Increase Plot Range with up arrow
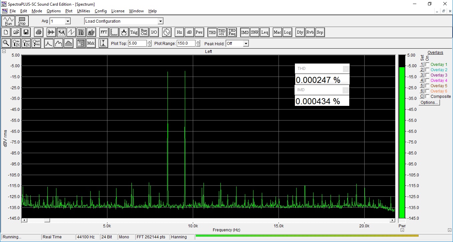453x242 pixels. 198,42
